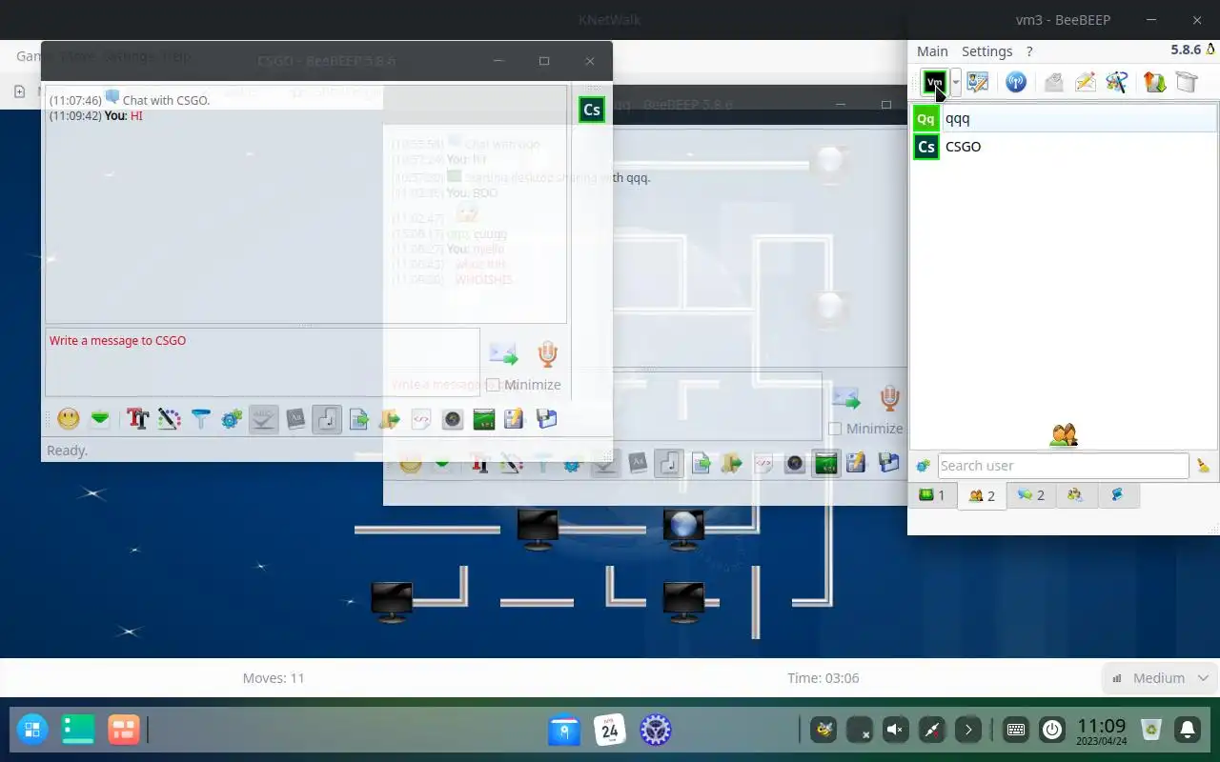This screenshot has height=762, width=1220.
Task: Check Minimize checkbox in qqq chat window
Action: click(836, 429)
